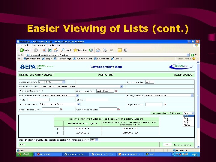Click the Attorney input field
Viewport: 216px width, 162px height.
96,100
